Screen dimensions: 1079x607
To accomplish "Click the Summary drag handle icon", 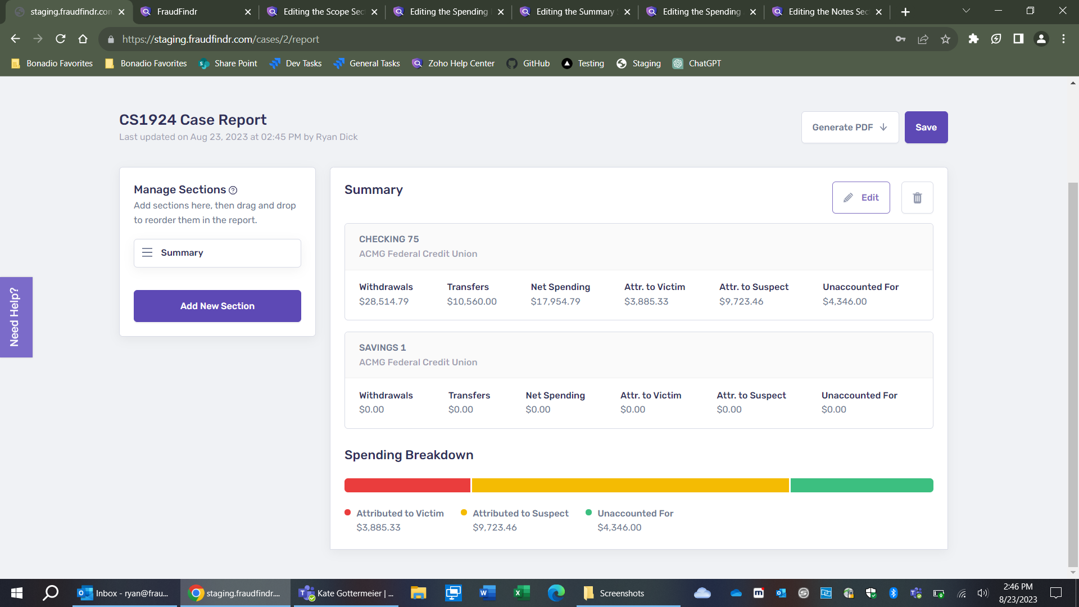I will (147, 253).
